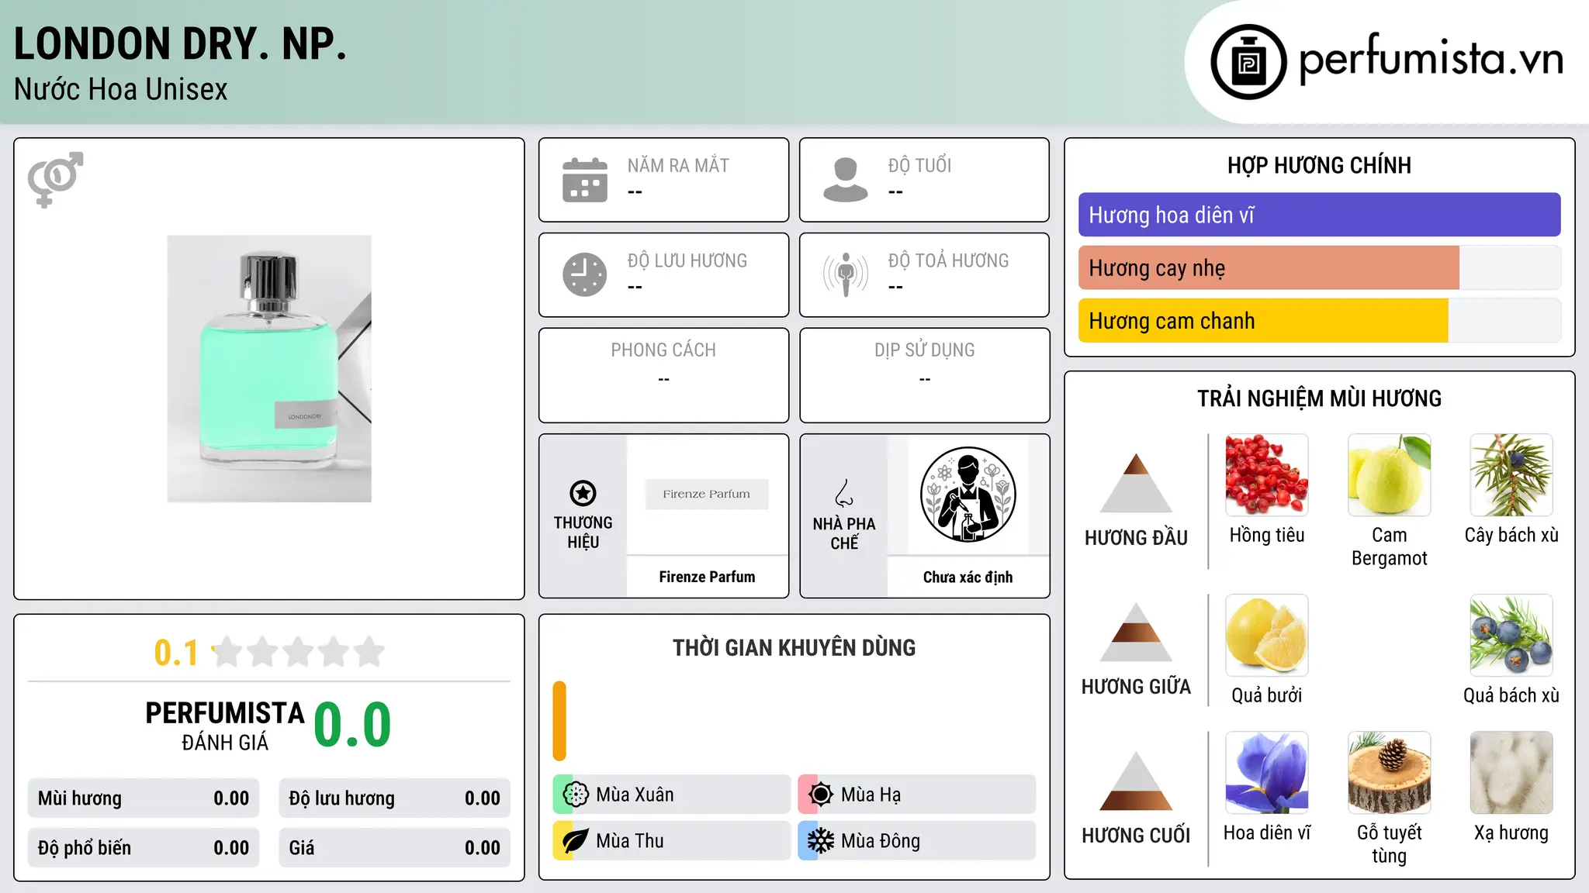Click the TRẢI NGHIỆM MÙI HƯƠNG heading
Screen dimensions: 1589x893
[1319, 398]
